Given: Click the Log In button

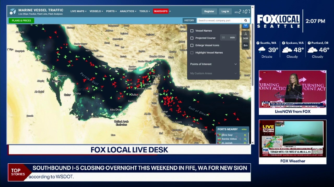Looking at the screenshot, I should tap(225, 11).
